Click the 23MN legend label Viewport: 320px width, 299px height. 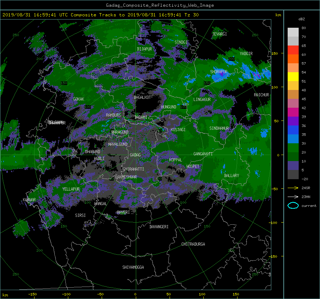[x=306, y=197]
